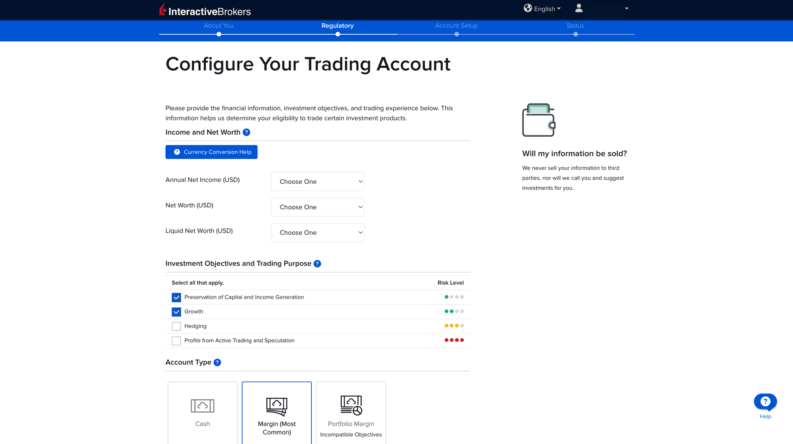Go to the About You step

point(218,26)
